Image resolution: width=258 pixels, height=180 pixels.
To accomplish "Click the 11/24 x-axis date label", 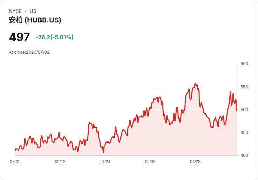I will click(105, 162).
